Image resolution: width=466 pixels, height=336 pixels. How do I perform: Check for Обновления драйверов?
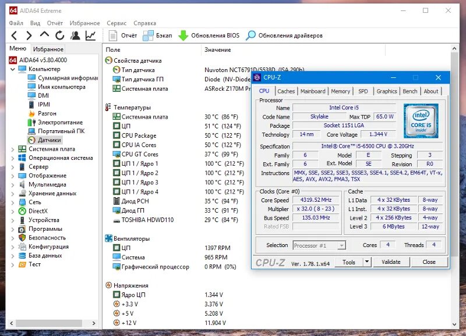284,35
